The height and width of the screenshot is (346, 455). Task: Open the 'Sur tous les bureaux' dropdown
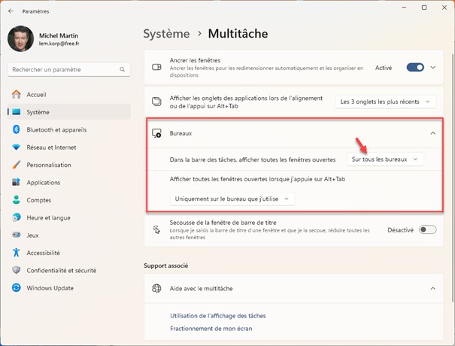click(384, 159)
